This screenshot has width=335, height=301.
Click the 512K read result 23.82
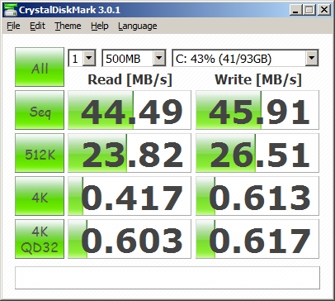click(130, 153)
